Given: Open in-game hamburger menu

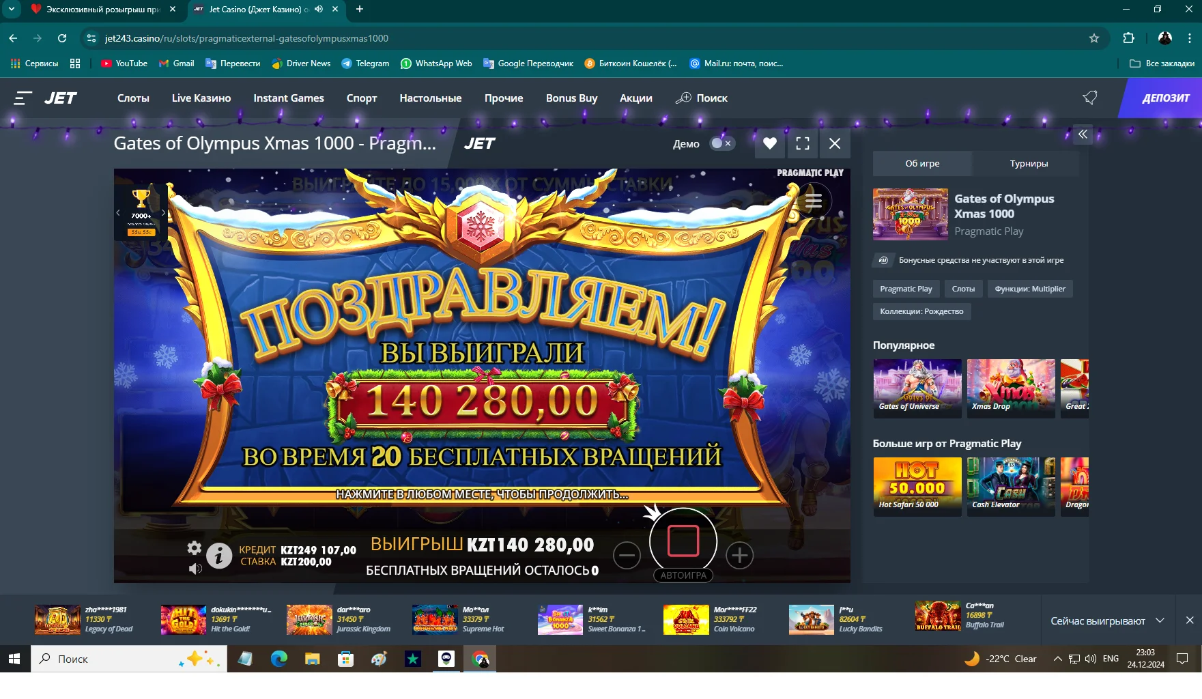Looking at the screenshot, I should pyautogui.click(x=814, y=201).
